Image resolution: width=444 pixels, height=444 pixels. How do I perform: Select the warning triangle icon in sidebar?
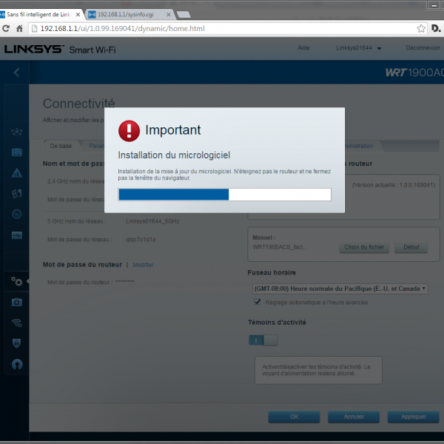(16, 173)
